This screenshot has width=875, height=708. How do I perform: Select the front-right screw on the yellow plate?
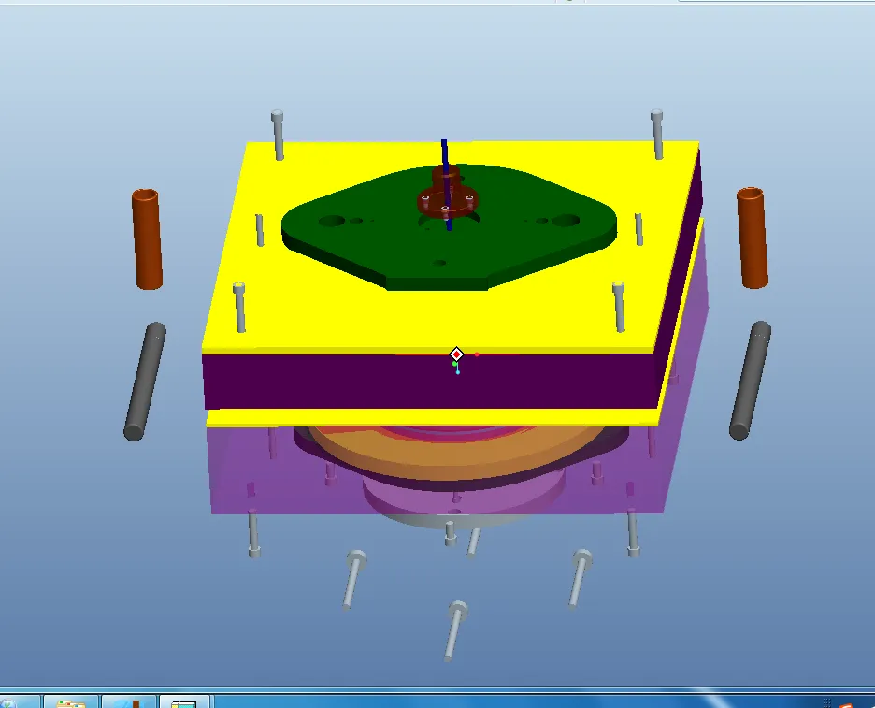pyautogui.click(x=619, y=307)
